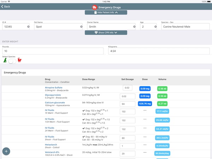Open the IV Fluids Shock entry
212x159 pixels.
49,137
